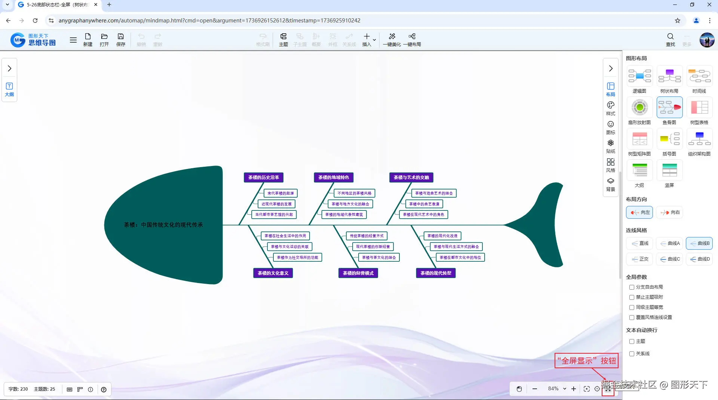Click the locate center target icon
Viewport: 718px width, 400px height.
tap(597, 389)
